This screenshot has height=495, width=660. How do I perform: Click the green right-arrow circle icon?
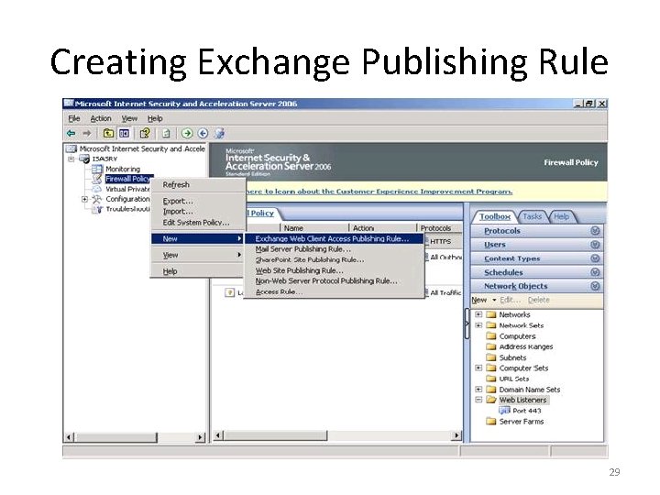[x=187, y=134]
